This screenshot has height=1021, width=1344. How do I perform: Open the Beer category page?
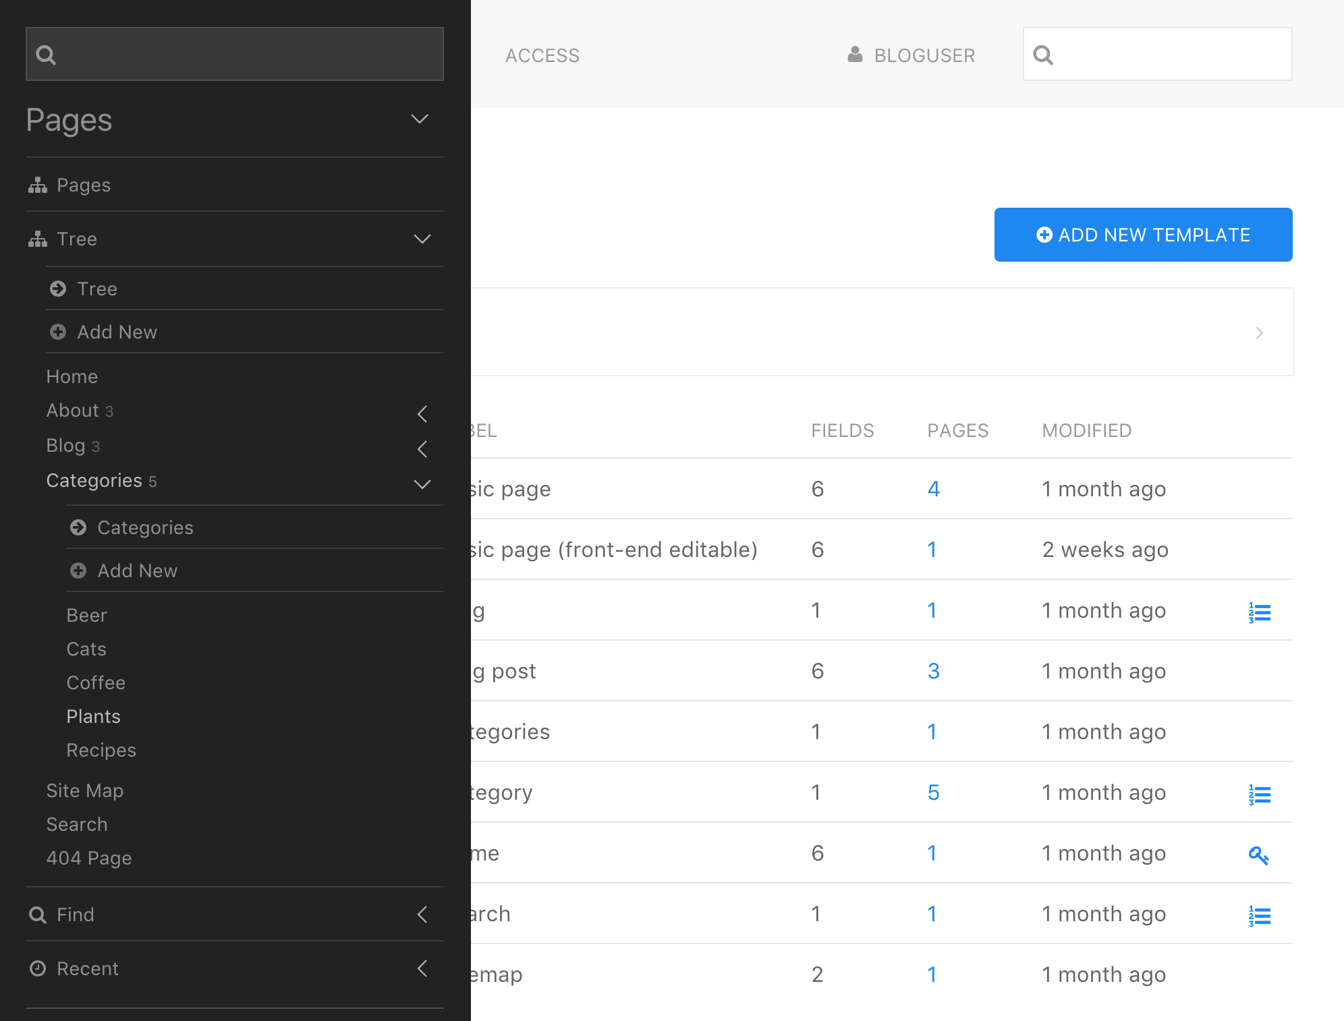pyautogui.click(x=86, y=615)
